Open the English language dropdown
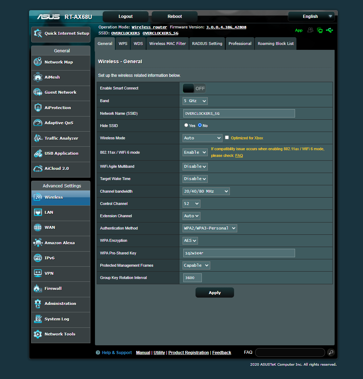The height and width of the screenshot is (379, 363). click(311, 16)
